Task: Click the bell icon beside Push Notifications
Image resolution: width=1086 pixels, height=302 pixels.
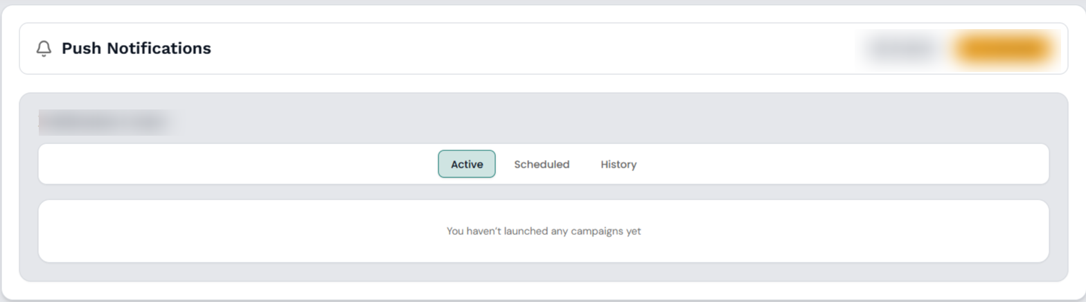Action: tap(44, 48)
